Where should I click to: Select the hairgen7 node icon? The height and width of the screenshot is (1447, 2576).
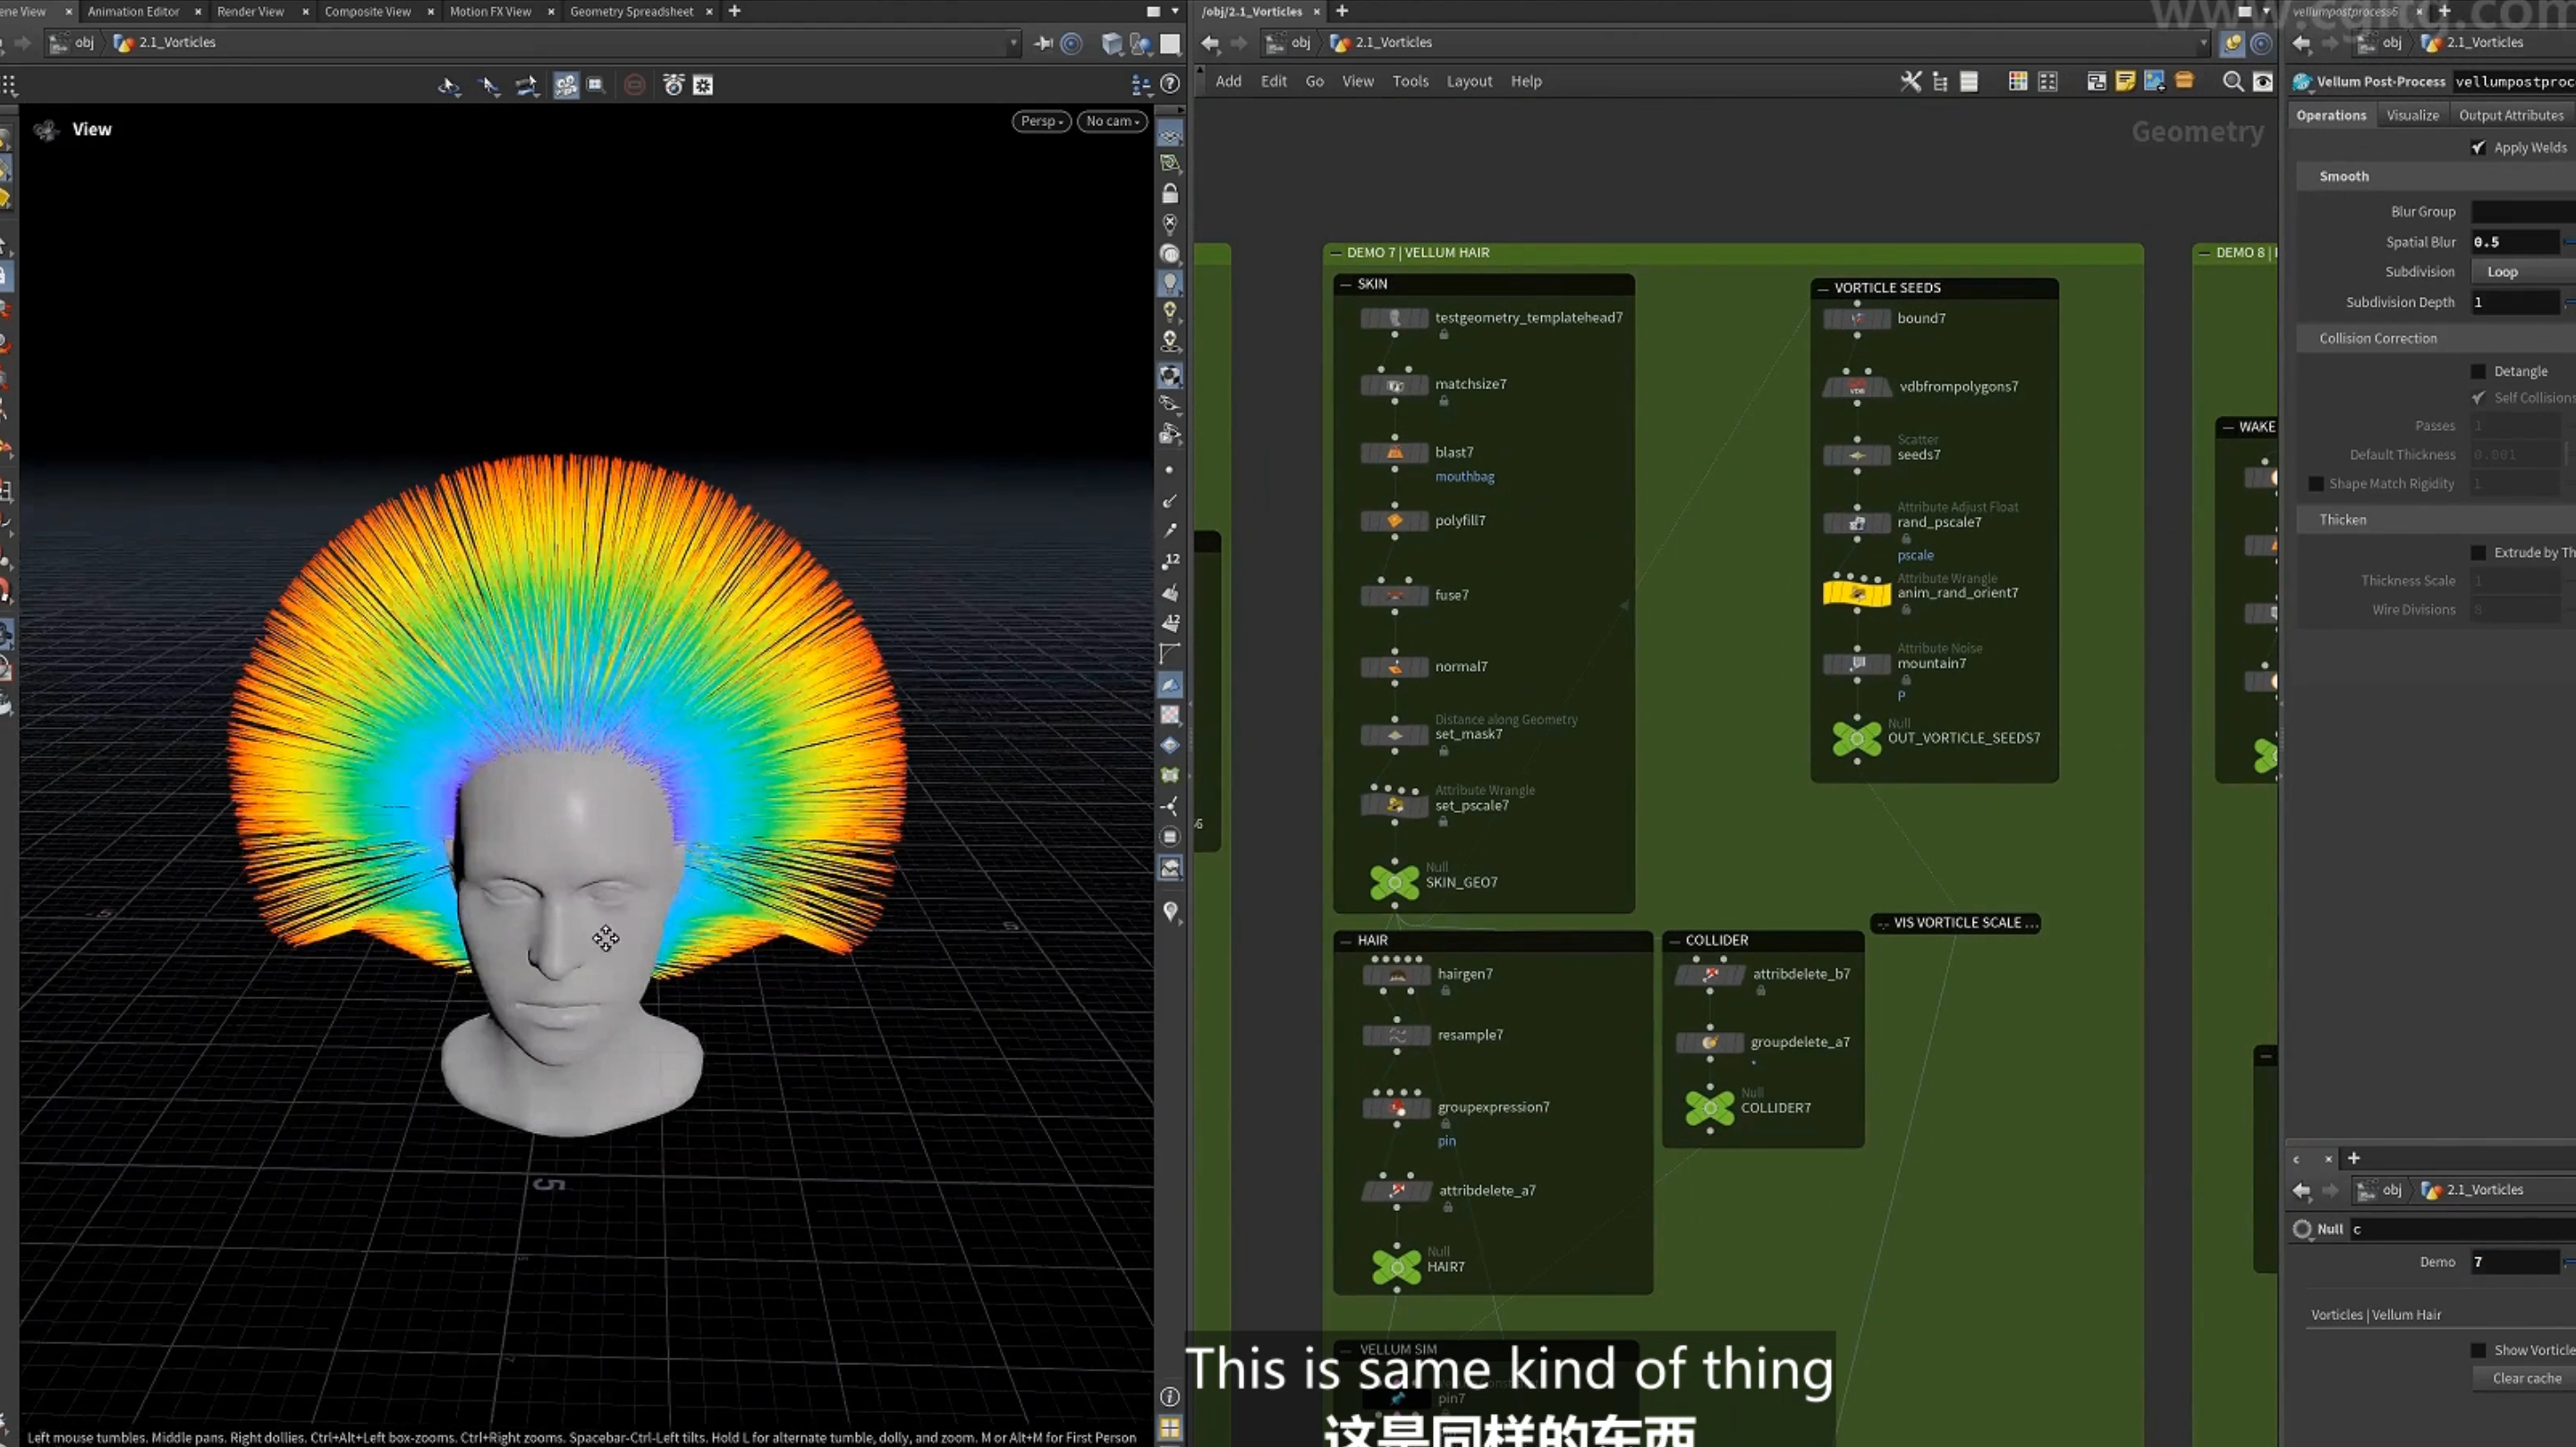pos(1397,975)
